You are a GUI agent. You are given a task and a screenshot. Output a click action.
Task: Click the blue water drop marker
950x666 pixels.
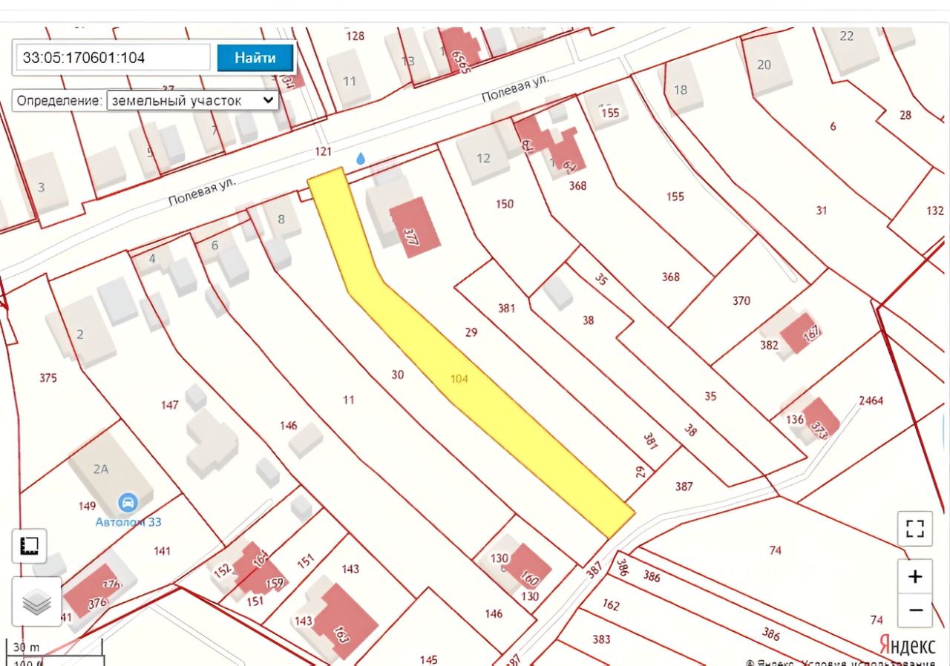[x=361, y=158]
